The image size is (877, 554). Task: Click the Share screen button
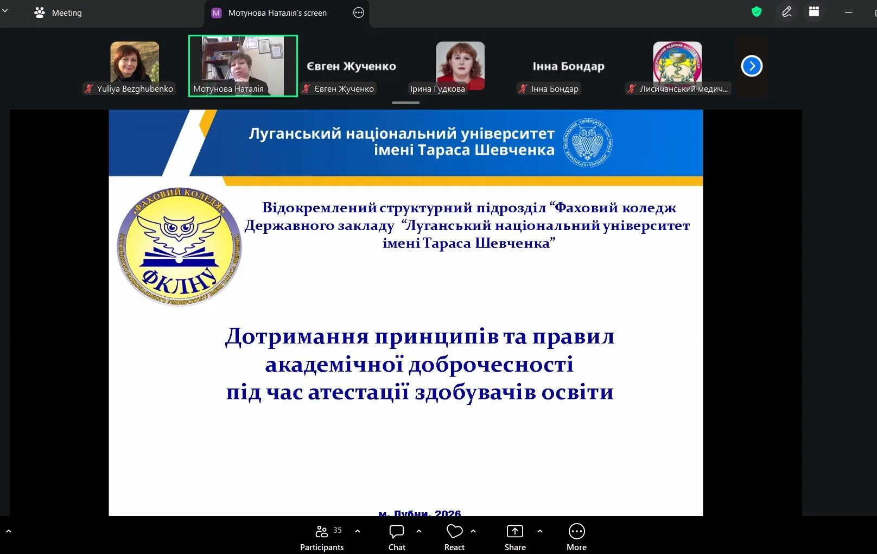click(x=515, y=537)
